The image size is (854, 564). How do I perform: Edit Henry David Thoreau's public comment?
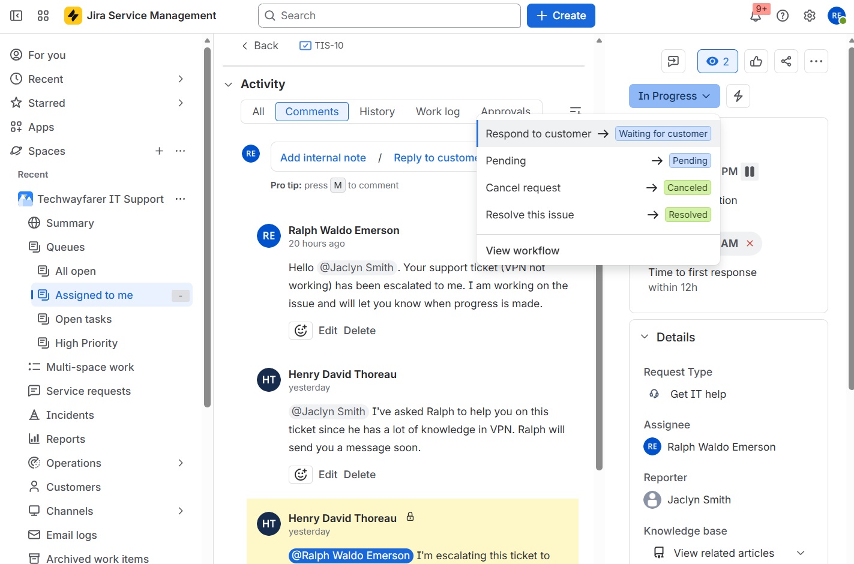pos(328,475)
